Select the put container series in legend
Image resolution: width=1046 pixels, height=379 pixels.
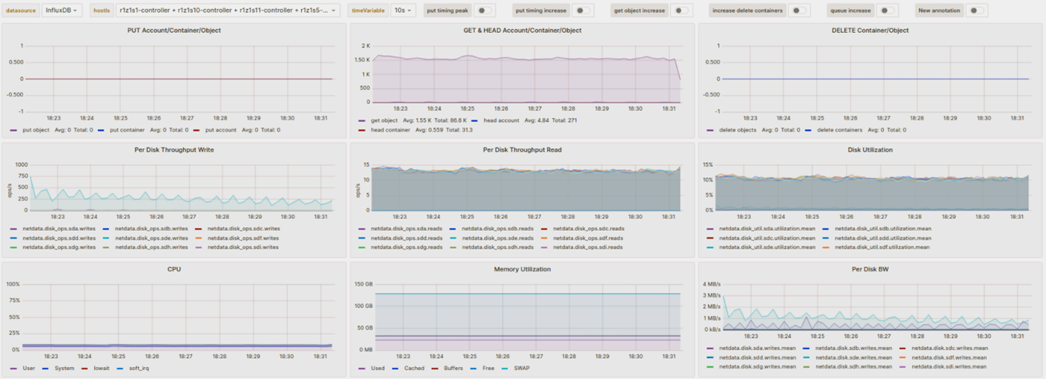[126, 130]
